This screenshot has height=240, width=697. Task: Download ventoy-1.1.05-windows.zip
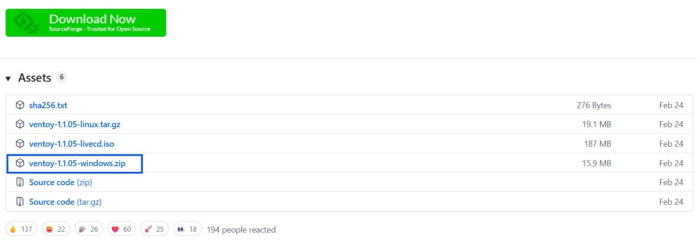click(x=77, y=163)
